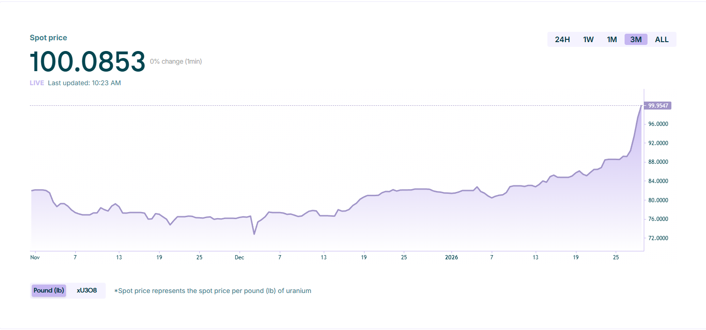The height and width of the screenshot is (330, 706).
Task: Click the spot price footnote about uranium
Action: pos(212,291)
